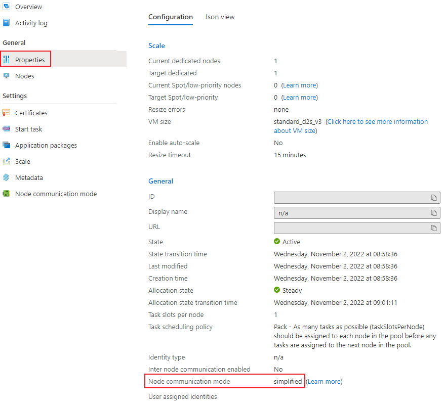Click the URL text field

354,228
